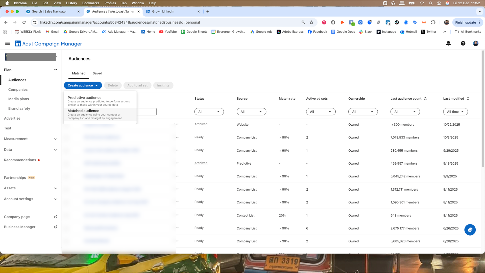The image size is (485, 273).
Task: Expand Account settings section
Action: tap(56, 199)
